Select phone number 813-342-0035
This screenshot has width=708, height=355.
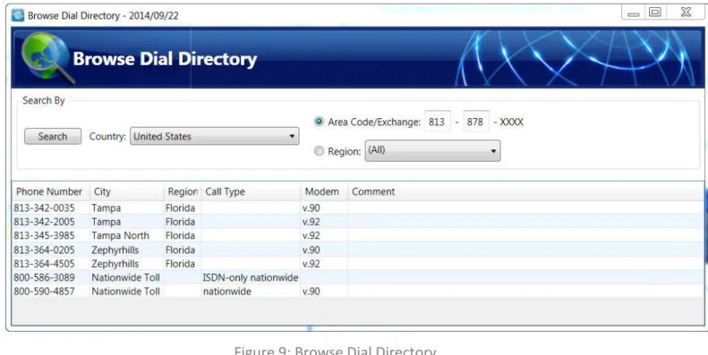point(44,208)
